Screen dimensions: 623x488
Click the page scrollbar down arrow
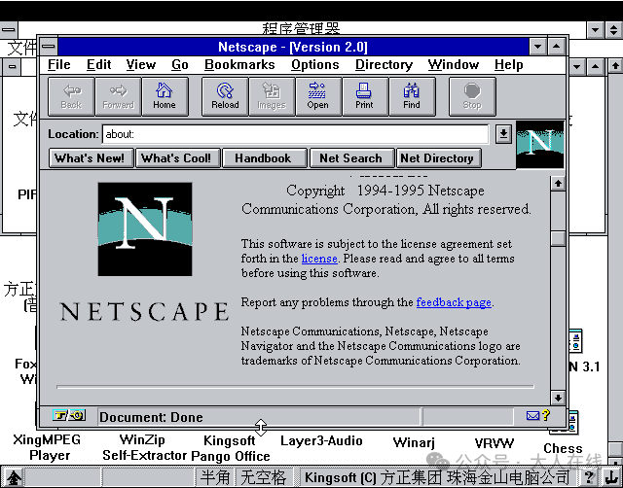tap(558, 398)
